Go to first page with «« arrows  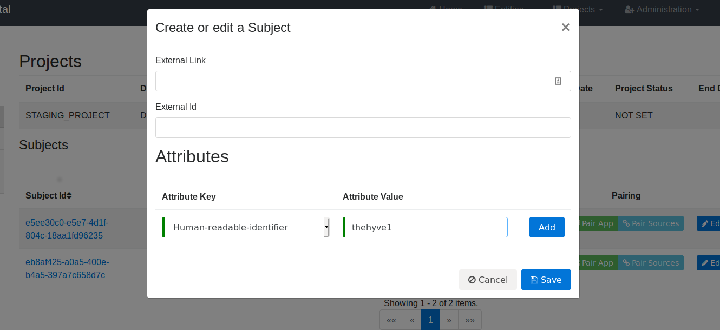(391, 320)
